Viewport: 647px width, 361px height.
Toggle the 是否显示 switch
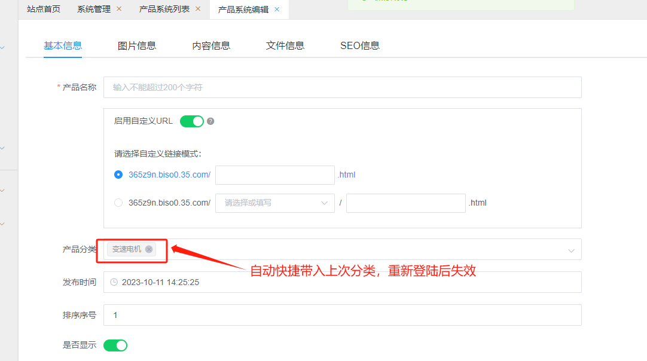pyautogui.click(x=115, y=345)
